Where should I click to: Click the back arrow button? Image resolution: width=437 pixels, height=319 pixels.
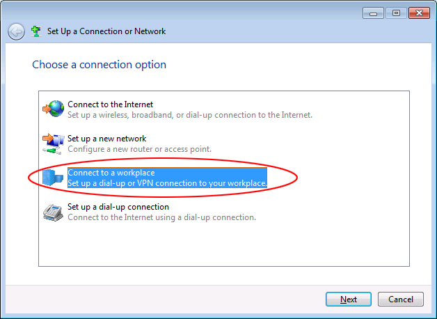[x=16, y=31]
